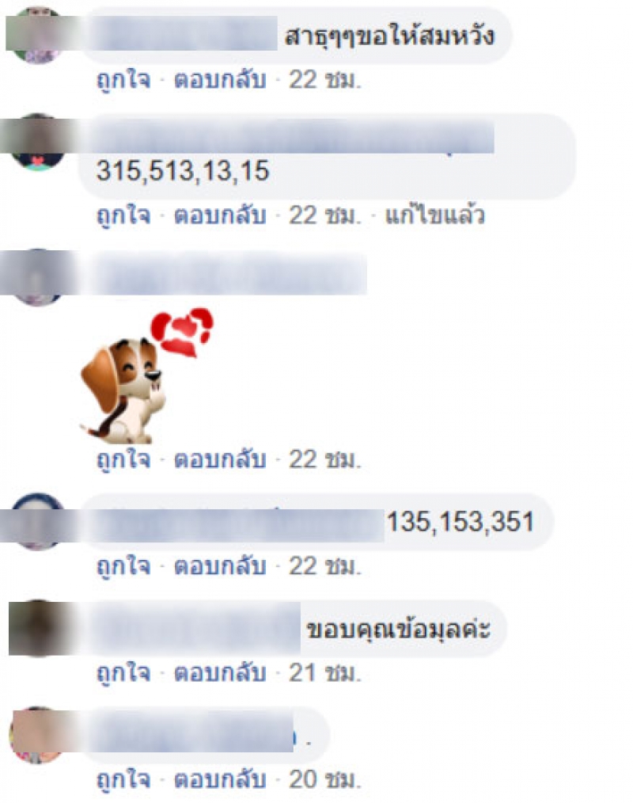Reply to the ขอบคุณข้อมูลค่ะ comment

tap(220, 673)
